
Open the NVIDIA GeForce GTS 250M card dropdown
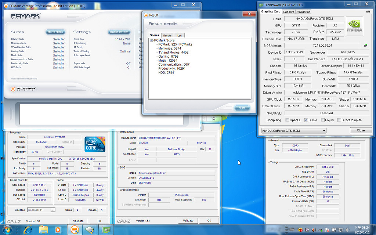(x=294, y=131)
